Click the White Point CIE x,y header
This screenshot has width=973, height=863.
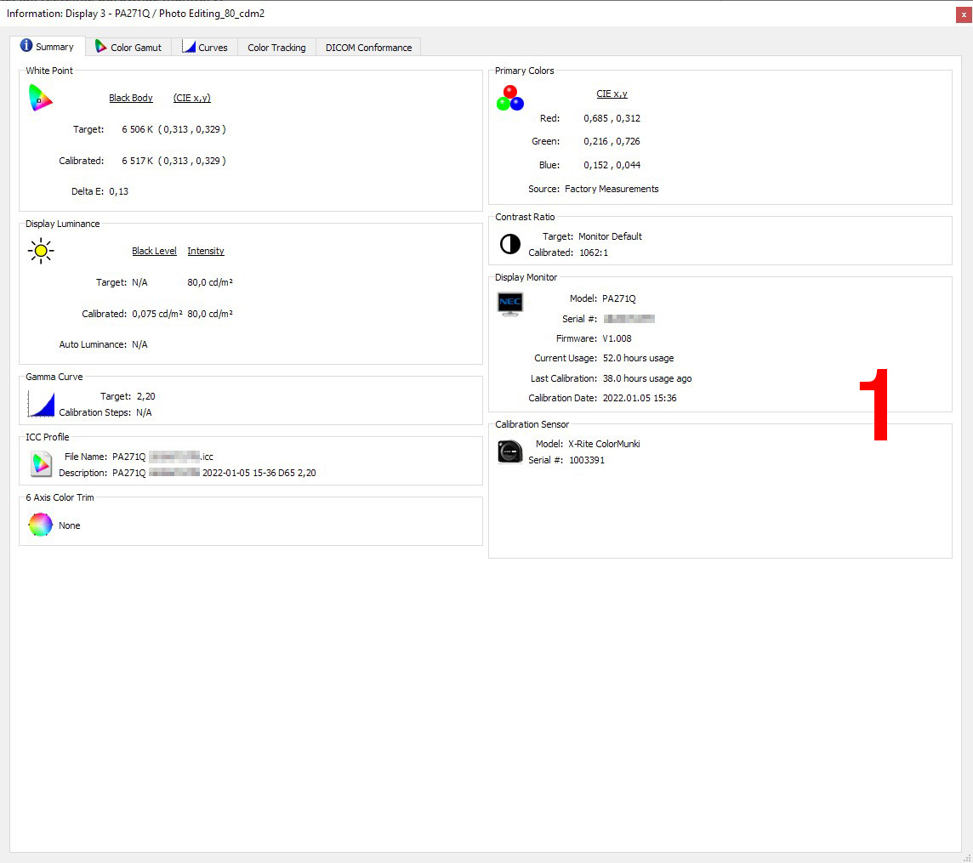[192, 98]
